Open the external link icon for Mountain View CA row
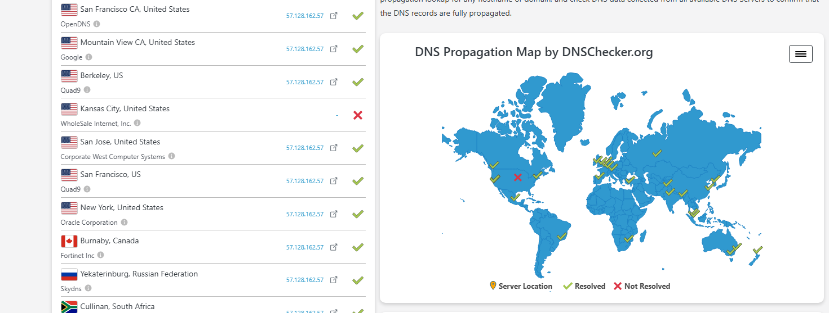 pyautogui.click(x=334, y=49)
